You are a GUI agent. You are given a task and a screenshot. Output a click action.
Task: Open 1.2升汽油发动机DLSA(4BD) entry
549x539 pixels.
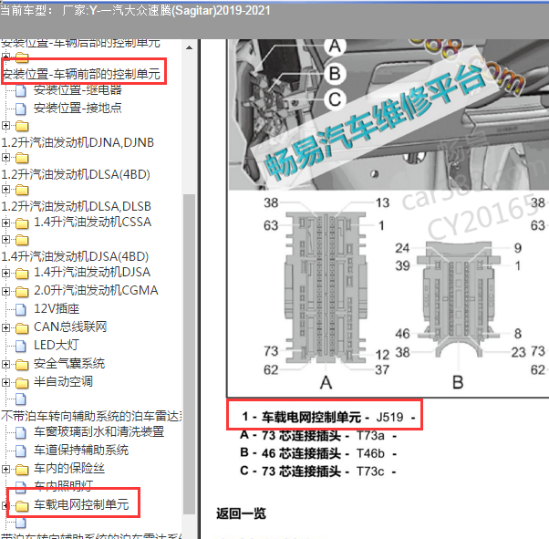tap(76, 174)
